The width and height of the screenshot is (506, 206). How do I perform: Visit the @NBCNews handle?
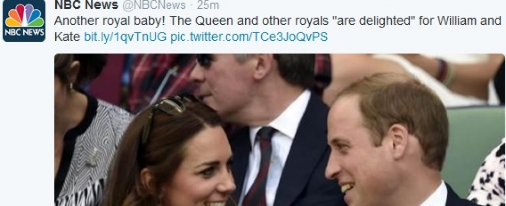(154, 5)
